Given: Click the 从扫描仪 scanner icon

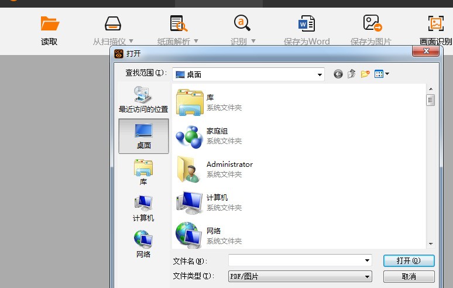Looking at the screenshot, I should (113, 23).
